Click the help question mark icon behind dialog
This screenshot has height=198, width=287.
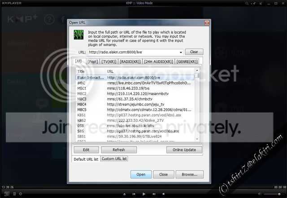(x=49, y=19)
